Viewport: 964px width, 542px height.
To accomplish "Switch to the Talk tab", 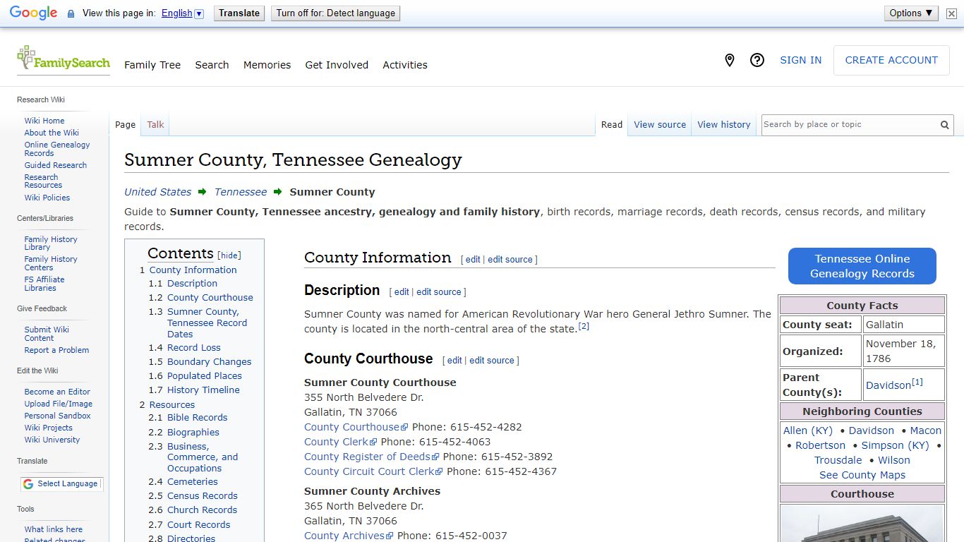I will click(x=155, y=125).
